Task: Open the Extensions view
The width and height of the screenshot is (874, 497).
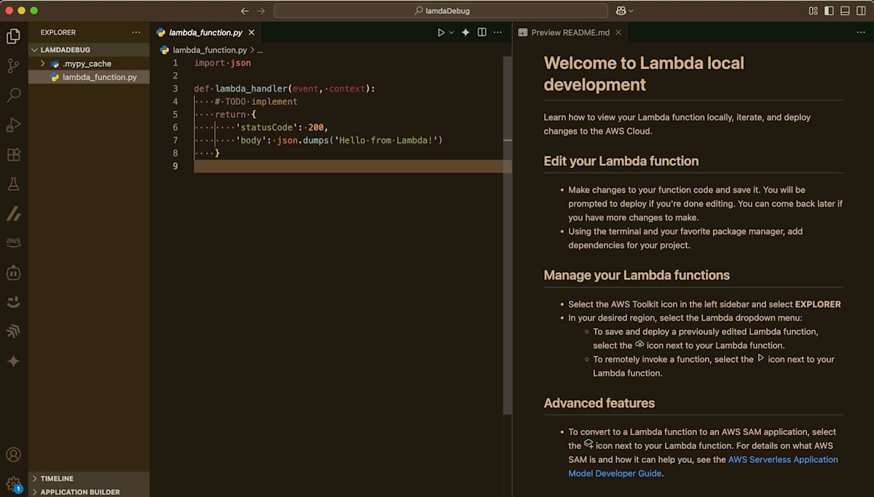Action: coord(13,155)
